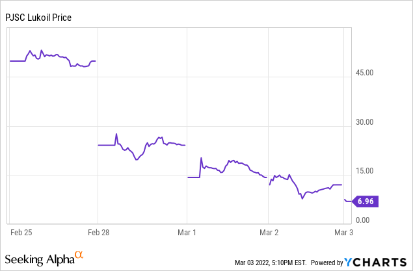Click the 15.00 axis value
Viewport: 413px width, 271px height.
point(364,171)
